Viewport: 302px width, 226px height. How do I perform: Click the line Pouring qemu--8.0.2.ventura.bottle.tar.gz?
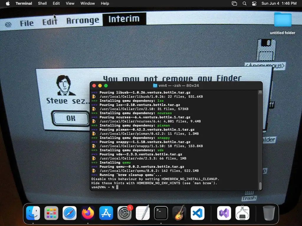tap(142, 167)
